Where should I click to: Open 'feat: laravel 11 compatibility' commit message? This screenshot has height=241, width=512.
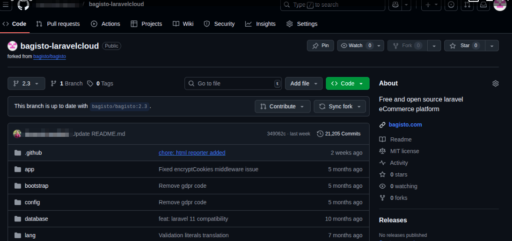(x=193, y=219)
